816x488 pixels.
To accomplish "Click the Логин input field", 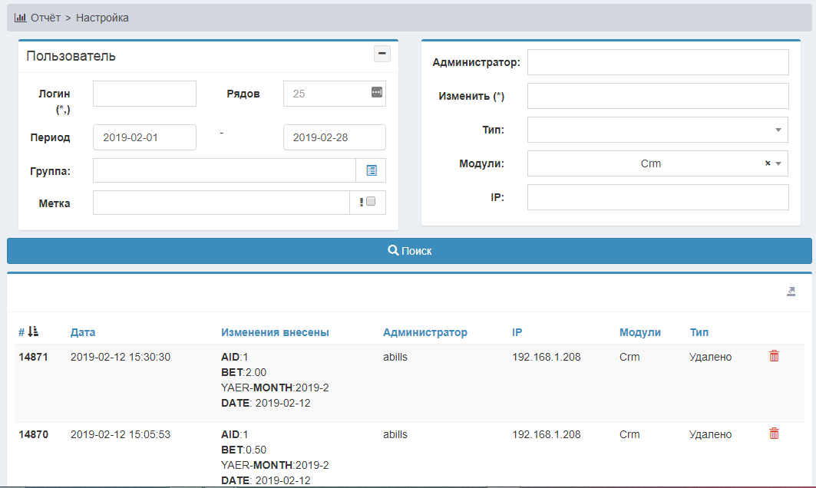I will [x=144, y=94].
